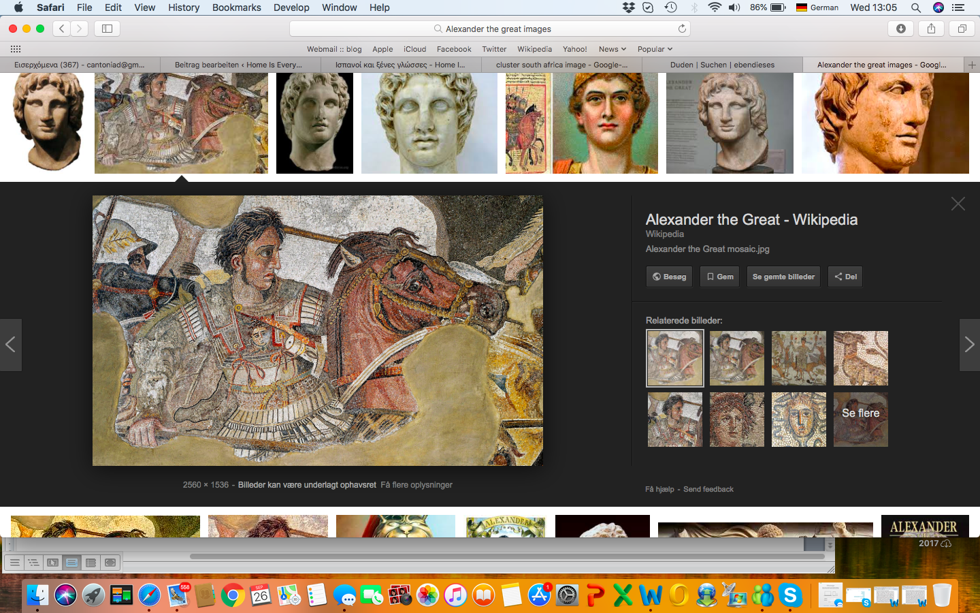Viewport: 980px width, 613px height.
Task: Click the Få hjælp link
Action: (x=660, y=489)
